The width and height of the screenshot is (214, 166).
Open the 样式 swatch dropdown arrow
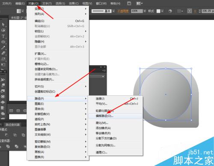(162, 11)
